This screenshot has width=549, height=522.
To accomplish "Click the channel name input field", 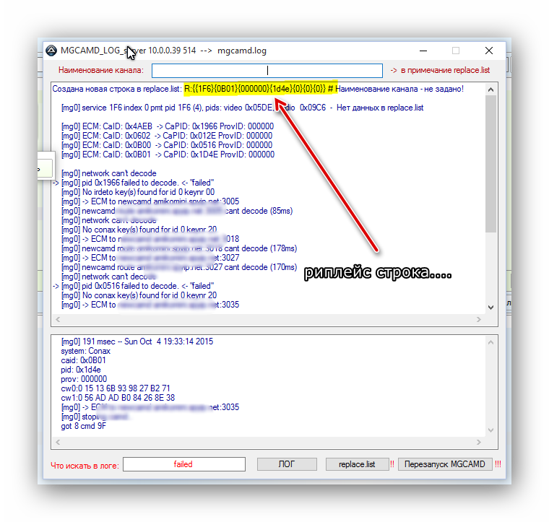I will point(267,71).
